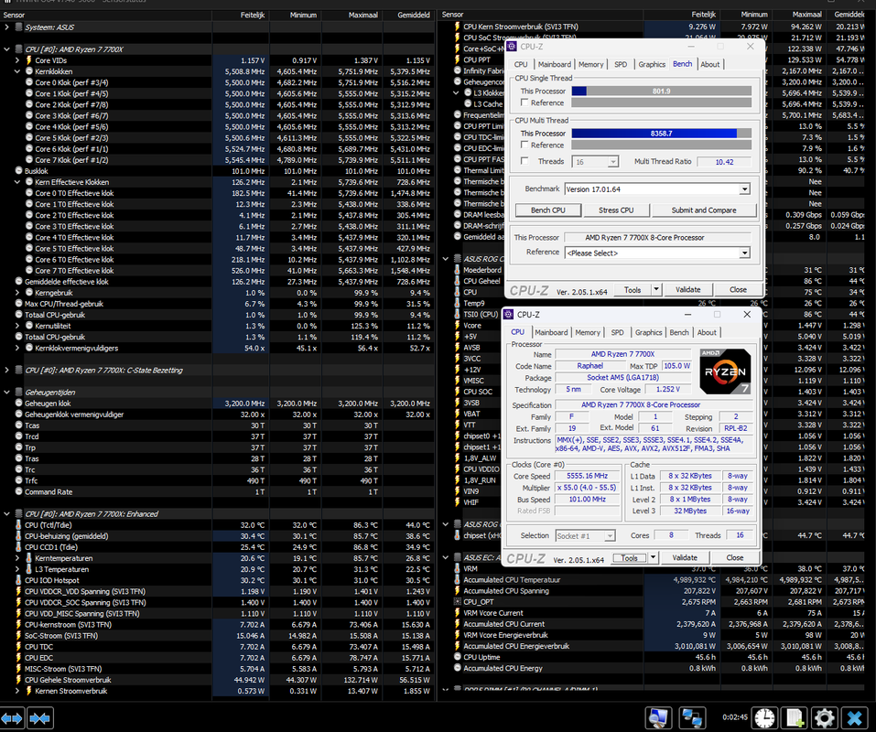Enable Reference checkbox under CPU Single Thread
876x732 pixels.
524,102
